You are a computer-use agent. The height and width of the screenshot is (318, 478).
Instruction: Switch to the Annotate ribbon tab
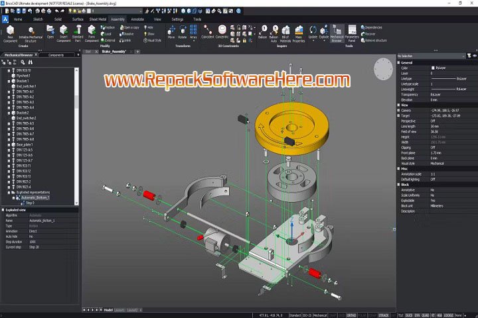pos(137,19)
